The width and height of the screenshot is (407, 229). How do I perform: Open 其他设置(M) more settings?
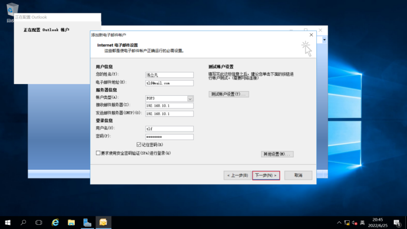(x=277, y=154)
